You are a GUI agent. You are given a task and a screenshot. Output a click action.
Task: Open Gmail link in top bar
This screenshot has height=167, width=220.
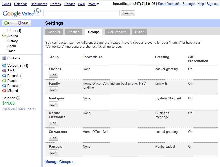point(7,4)
